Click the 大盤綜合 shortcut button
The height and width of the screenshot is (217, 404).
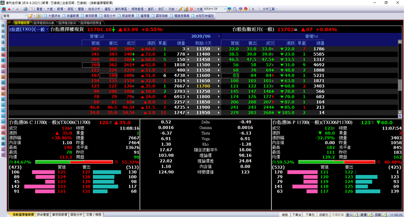click(52, 16)
